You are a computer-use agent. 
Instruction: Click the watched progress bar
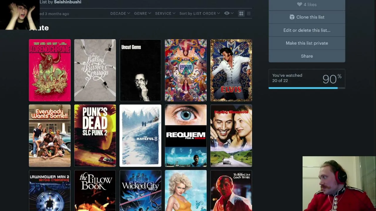point(307,88)
